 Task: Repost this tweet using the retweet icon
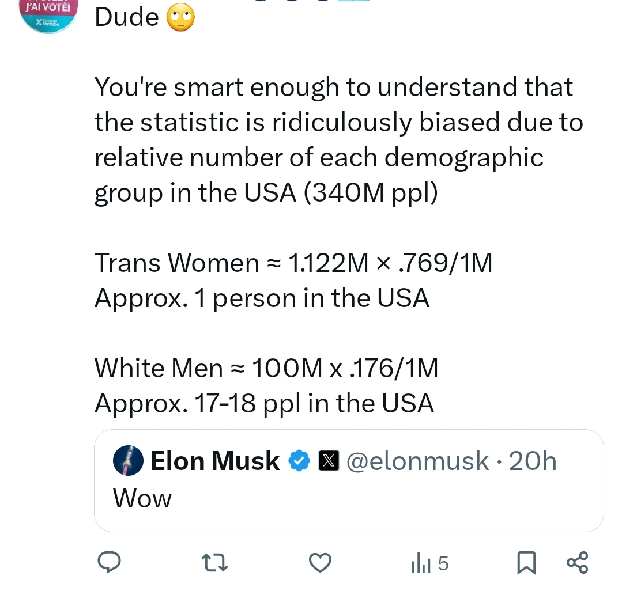pyautogui.click(x=217, y=563)
